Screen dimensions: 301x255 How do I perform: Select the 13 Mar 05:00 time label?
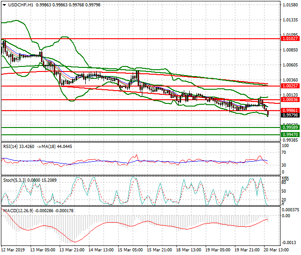pos(43,250)
